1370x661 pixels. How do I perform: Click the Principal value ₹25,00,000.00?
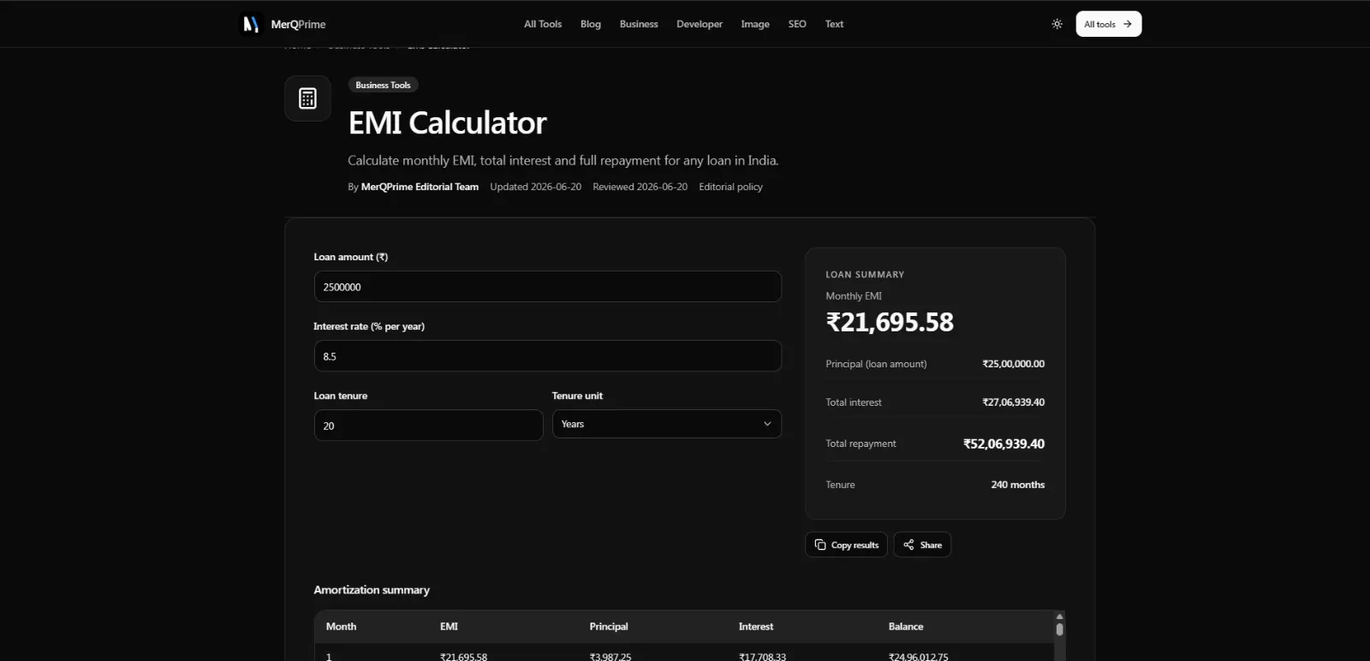point(1013,364)
